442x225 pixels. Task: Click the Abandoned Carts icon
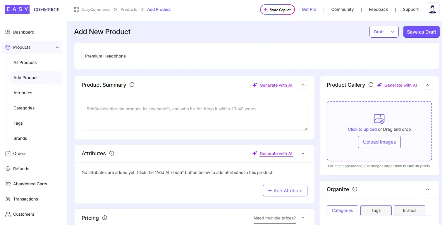(x=8, y=184)
